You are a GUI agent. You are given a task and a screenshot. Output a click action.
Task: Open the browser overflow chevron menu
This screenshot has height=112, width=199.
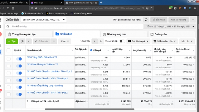195,8
